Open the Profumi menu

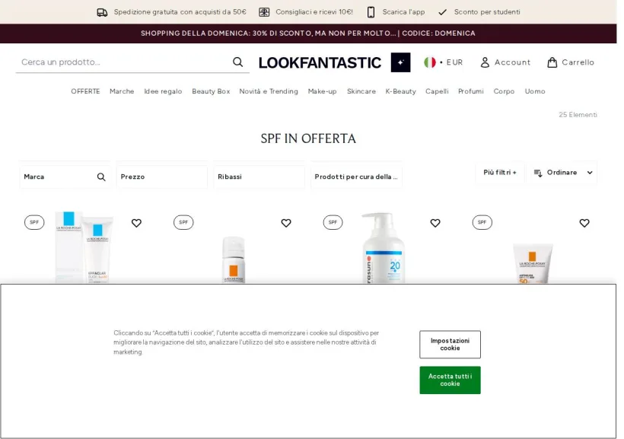pos(471,91)
